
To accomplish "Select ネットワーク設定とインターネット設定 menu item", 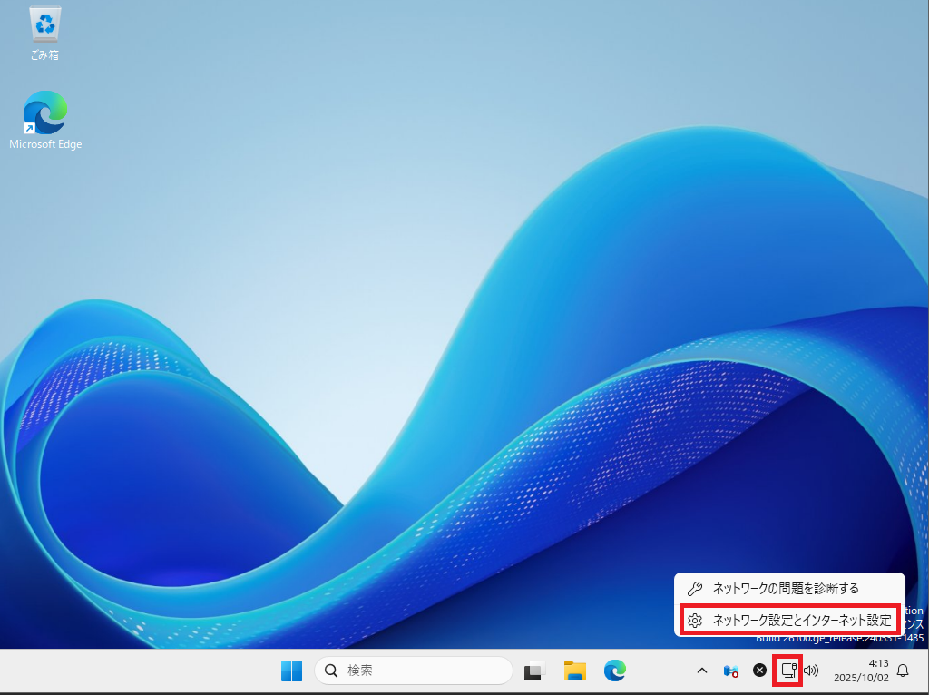I will (802, 621).
